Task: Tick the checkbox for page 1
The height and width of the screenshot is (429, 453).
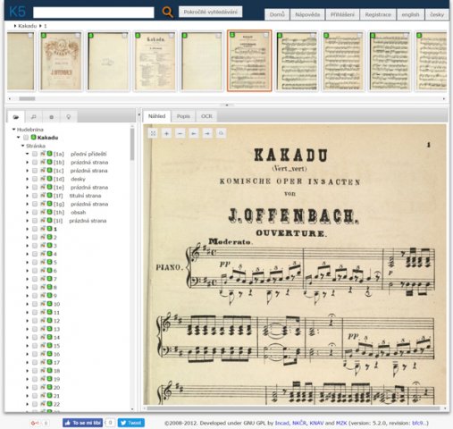Action: [35, 229]
